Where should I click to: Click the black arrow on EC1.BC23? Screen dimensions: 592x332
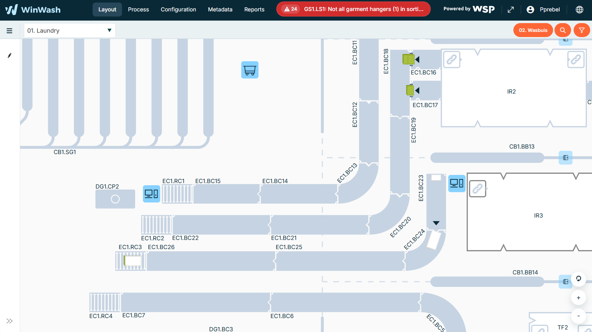(x=436, y=223)
